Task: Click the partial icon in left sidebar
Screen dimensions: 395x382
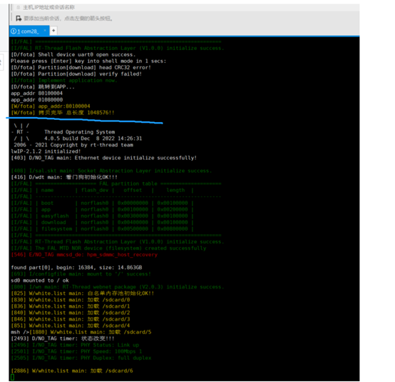Action: 1,62
